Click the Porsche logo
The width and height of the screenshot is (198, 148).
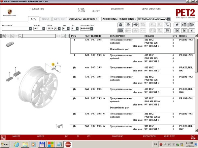click(10, 13)
